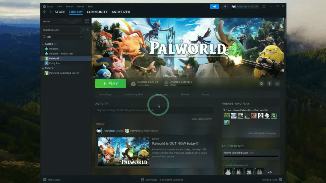The height and width of the screenshot is (183, 326).
Task: Collapse the GAMES category
Action: 43,44
